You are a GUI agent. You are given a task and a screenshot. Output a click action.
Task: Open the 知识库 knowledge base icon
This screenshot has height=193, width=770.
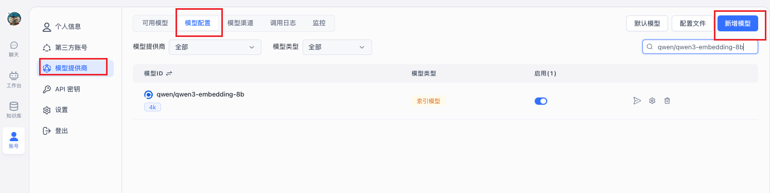[x=14, y=109]
